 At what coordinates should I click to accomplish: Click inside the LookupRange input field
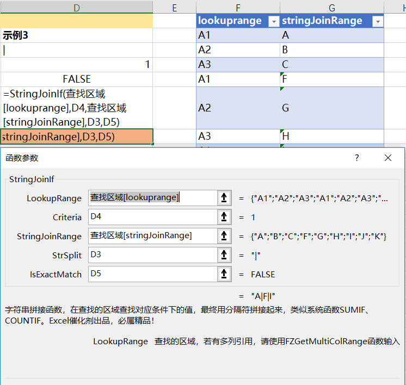(x=153, y=198)
